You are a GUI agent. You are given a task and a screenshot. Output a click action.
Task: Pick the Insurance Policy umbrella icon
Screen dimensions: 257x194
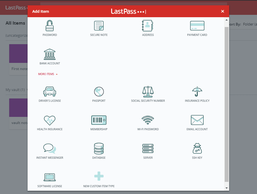click(x=197, y=91)
